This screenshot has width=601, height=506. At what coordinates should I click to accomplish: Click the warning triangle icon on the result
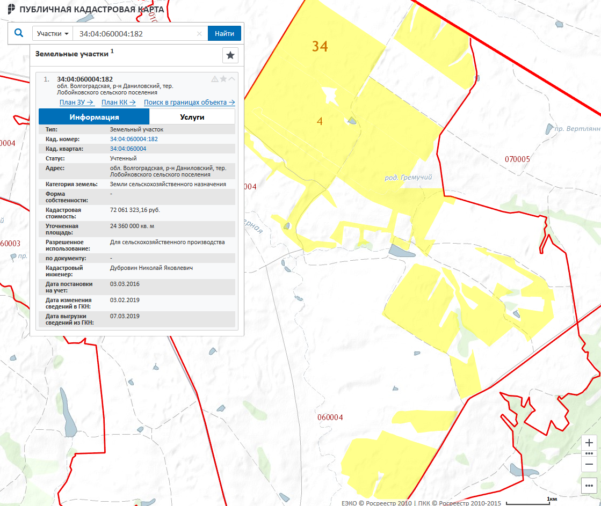pyautogui.click(x=215, y=79)
